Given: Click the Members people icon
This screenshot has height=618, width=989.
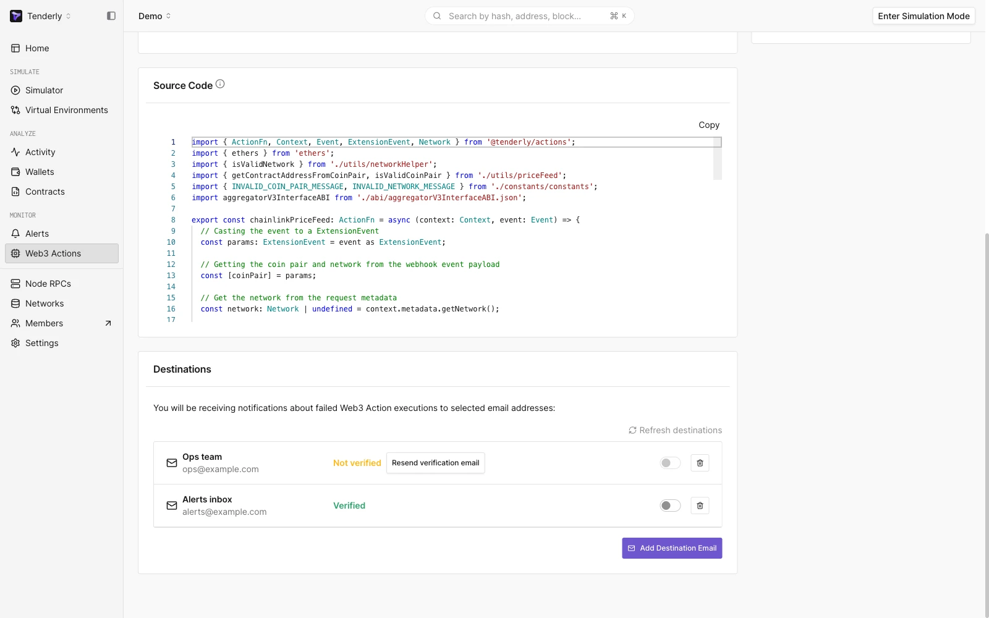Looking at the screenshot, I should (x=15, y=323).
